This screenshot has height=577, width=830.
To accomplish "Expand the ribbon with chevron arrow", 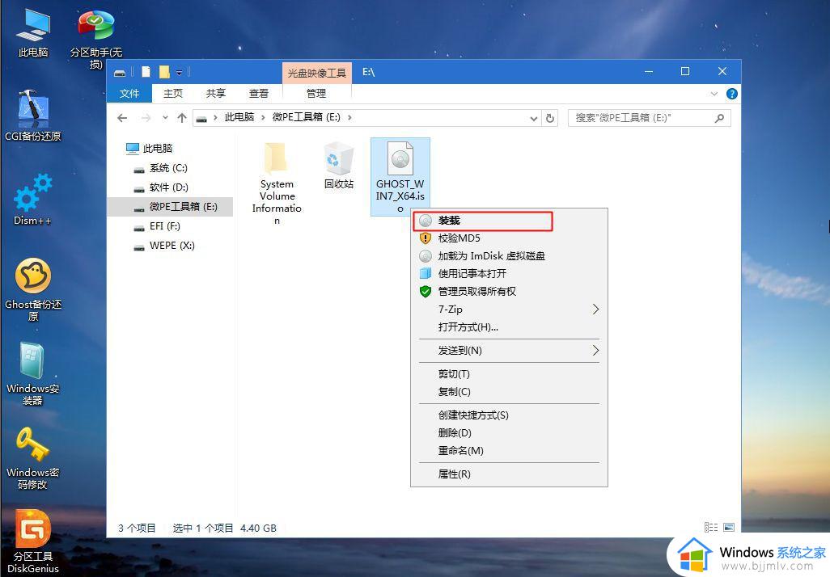I will tap(714, 94).
